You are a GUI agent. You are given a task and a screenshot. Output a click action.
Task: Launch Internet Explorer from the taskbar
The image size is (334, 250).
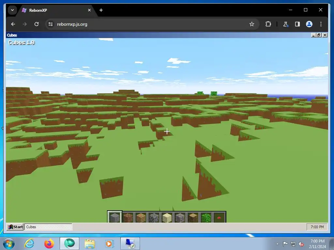(x=29, y=243)
